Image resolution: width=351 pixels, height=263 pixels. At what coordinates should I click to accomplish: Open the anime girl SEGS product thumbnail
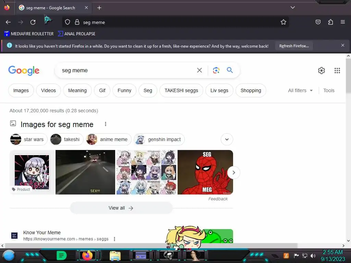point(32,172)
